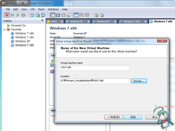Select Windows XP in Favorites
The width and height of the screenshot is (175, 131).
(x=22, y=41)
